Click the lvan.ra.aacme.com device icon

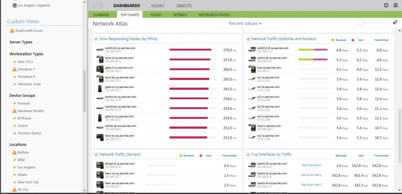252,69
